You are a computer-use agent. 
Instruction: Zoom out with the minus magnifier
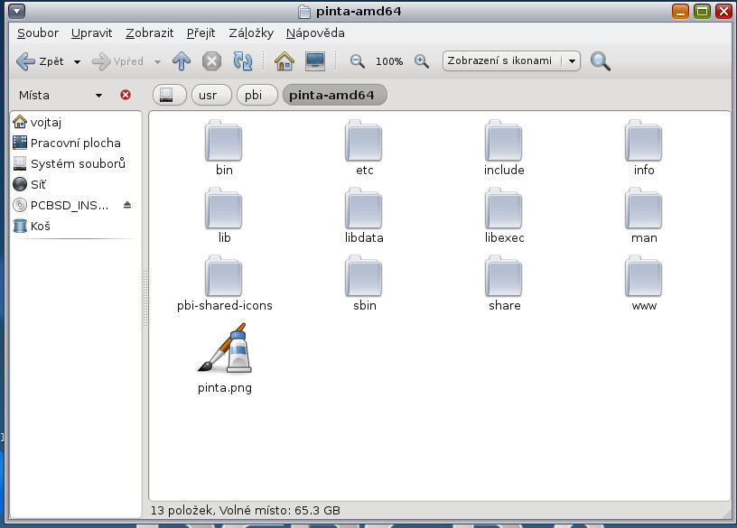(x=358, y=61)
